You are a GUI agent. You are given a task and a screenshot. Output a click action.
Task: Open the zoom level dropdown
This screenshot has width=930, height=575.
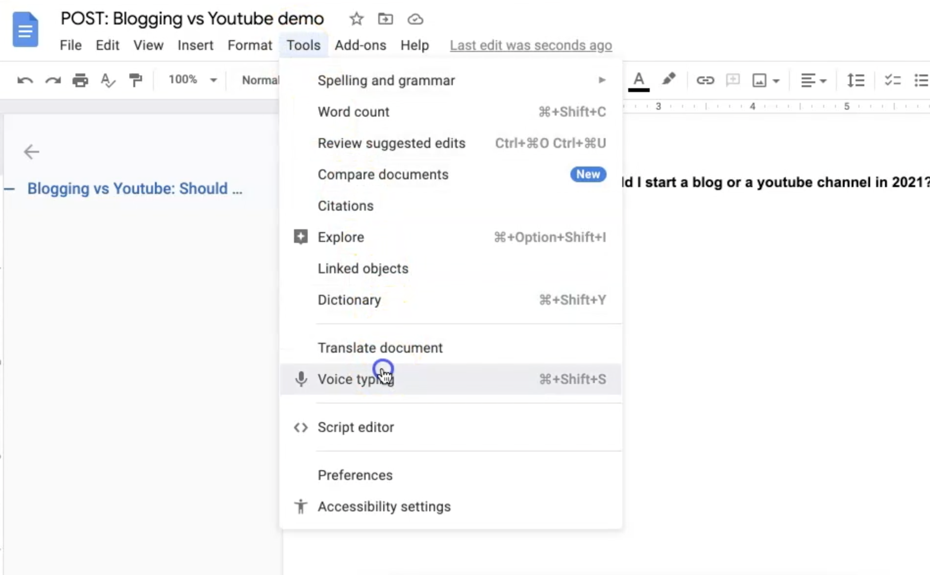(193, 80)
